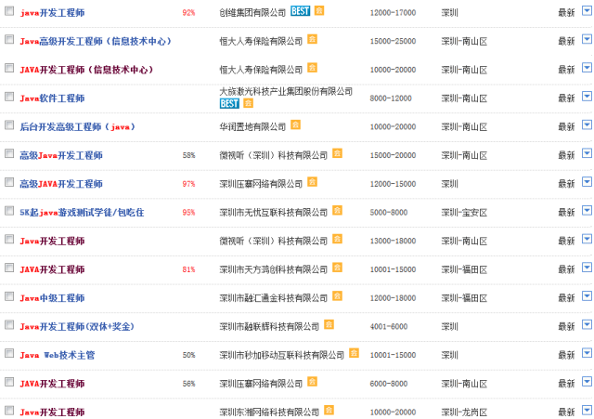
Task: Click the member icon beside 深圳市无忧互联科技有限公司
Action: pyautogui.click(x=337, y=210)
